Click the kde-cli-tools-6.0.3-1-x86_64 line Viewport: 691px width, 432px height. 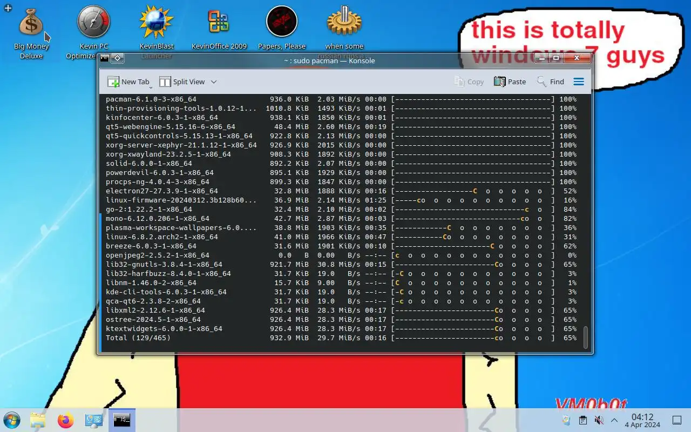(x=341, y=292)
